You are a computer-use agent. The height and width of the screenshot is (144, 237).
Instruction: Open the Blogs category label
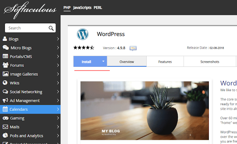coord(14,39)
